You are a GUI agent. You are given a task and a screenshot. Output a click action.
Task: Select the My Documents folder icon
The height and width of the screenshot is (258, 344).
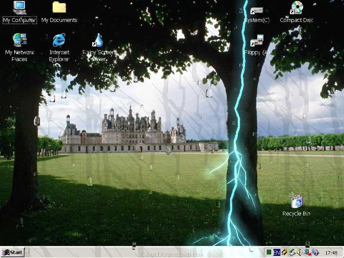[59, 12]
